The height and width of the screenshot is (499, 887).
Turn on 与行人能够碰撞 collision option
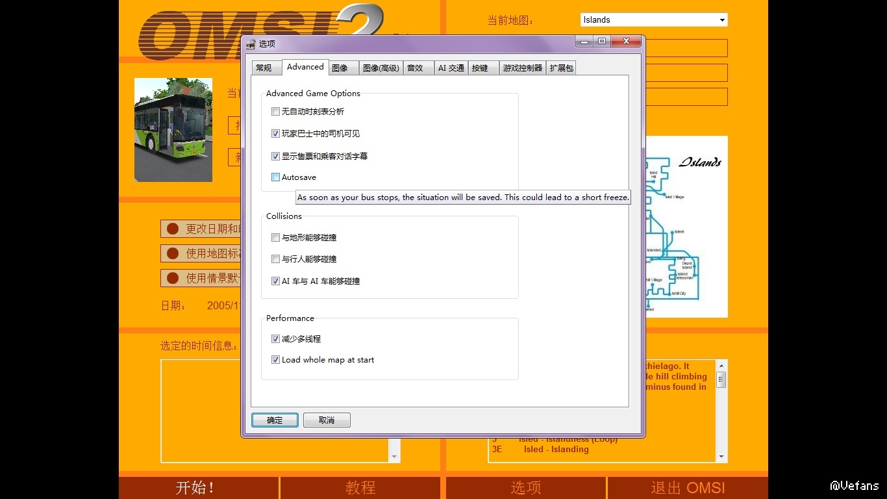point(276,259)
